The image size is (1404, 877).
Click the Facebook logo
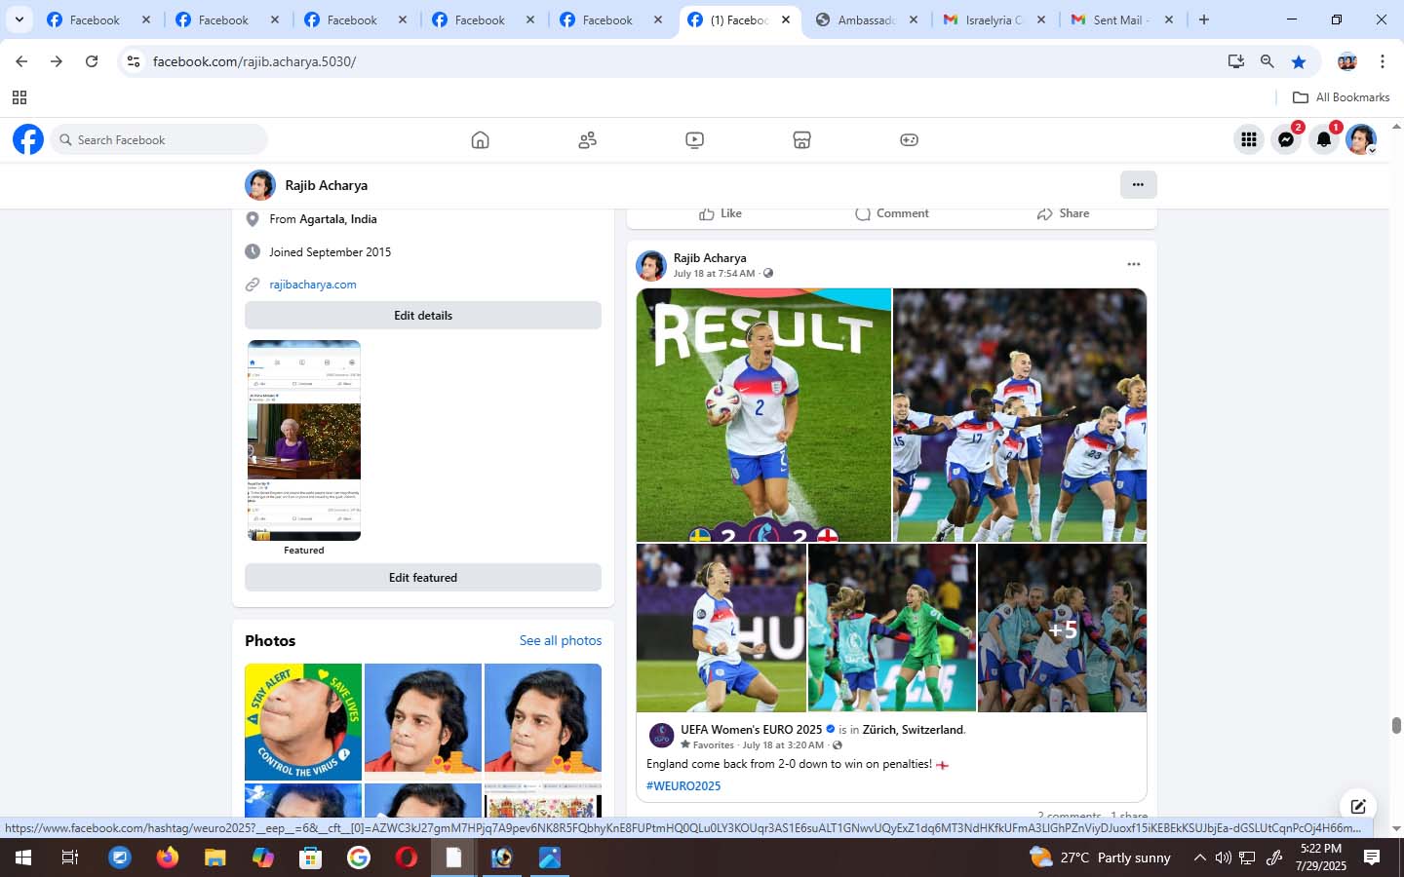tap(28, 139)
